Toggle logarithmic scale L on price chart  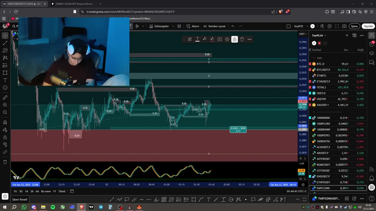pos(305,159)
